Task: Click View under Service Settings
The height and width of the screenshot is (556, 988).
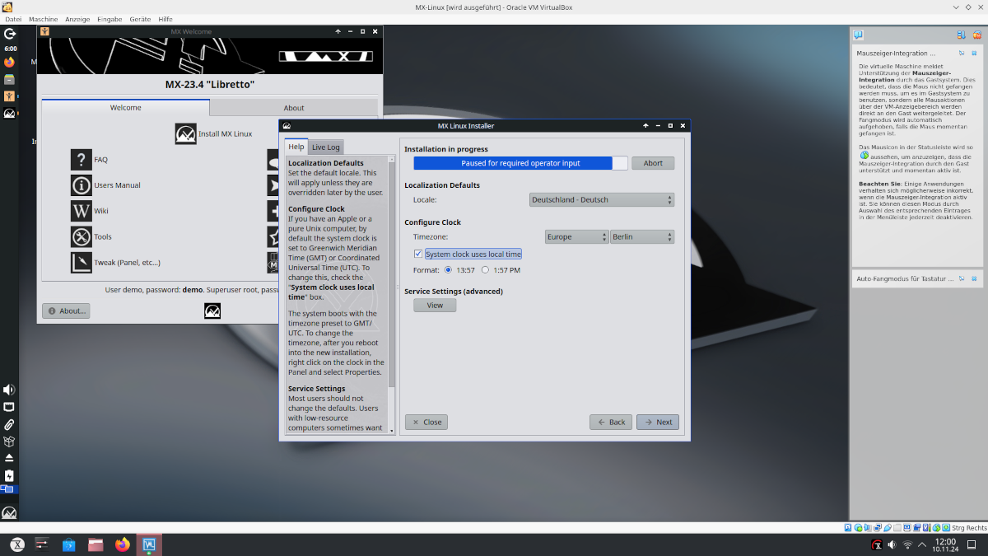Action: [x=435, y=306]
